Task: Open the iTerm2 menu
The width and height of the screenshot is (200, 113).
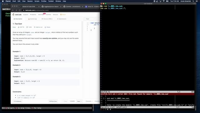Action: [x=8, y=1]
